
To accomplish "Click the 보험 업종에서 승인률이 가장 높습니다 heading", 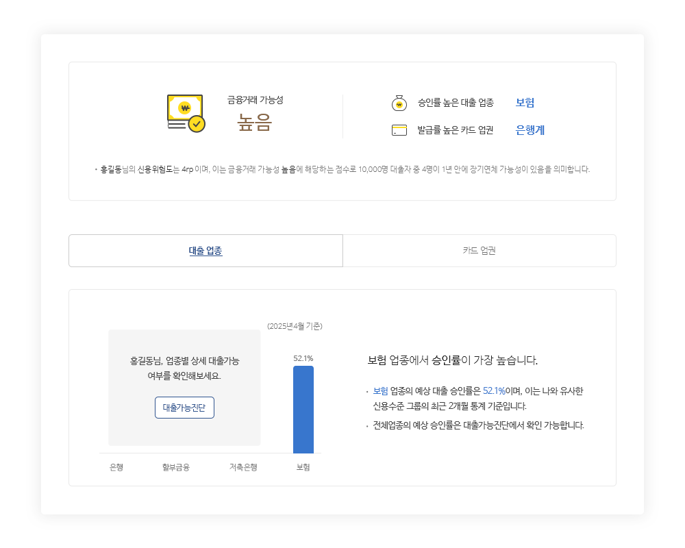I will click(452, 360).
